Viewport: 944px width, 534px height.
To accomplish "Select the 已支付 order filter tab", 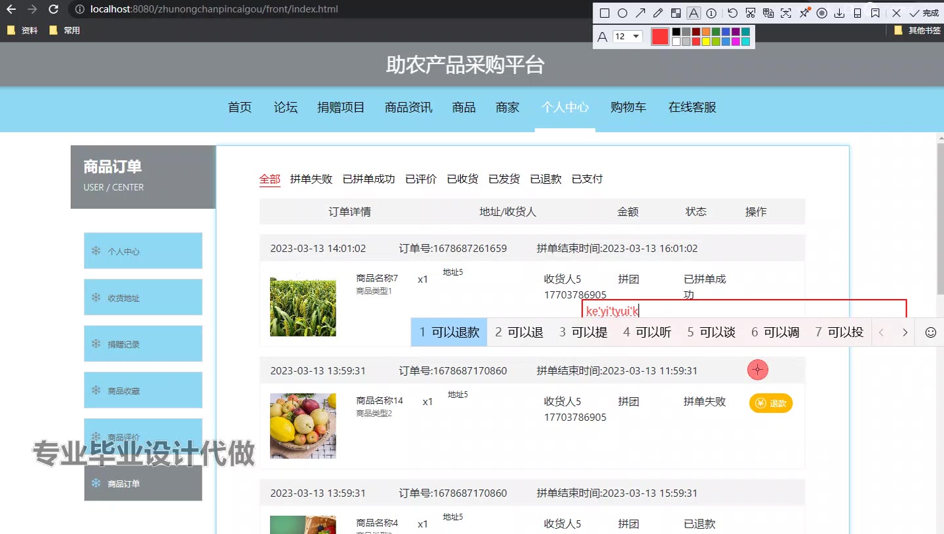I will 587,179.
